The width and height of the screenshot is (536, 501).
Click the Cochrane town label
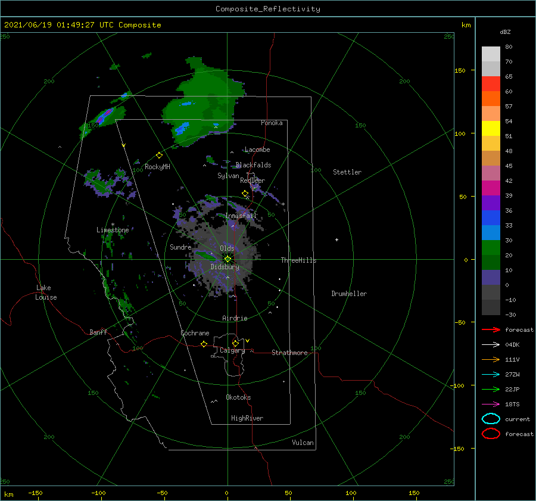pyautogui.click(x=195, y=333)
